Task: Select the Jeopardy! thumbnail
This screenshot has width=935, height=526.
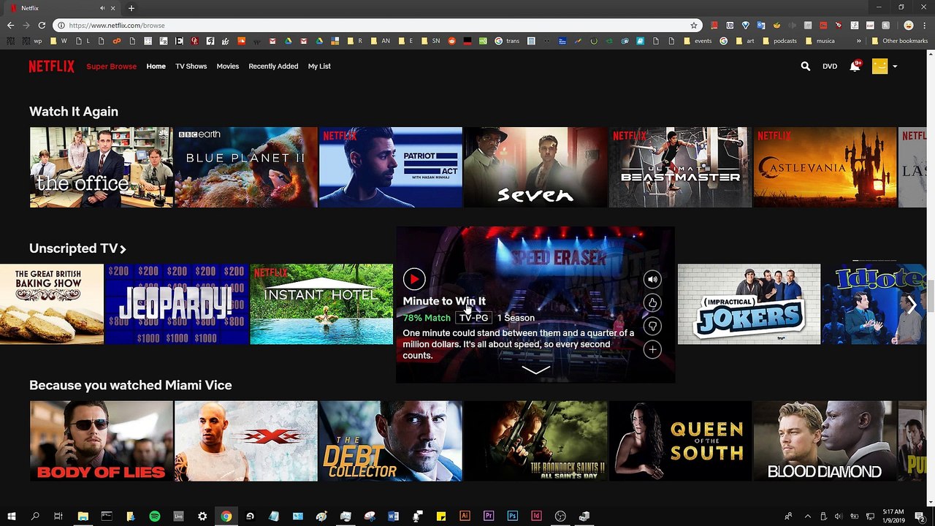Action: 177,304
